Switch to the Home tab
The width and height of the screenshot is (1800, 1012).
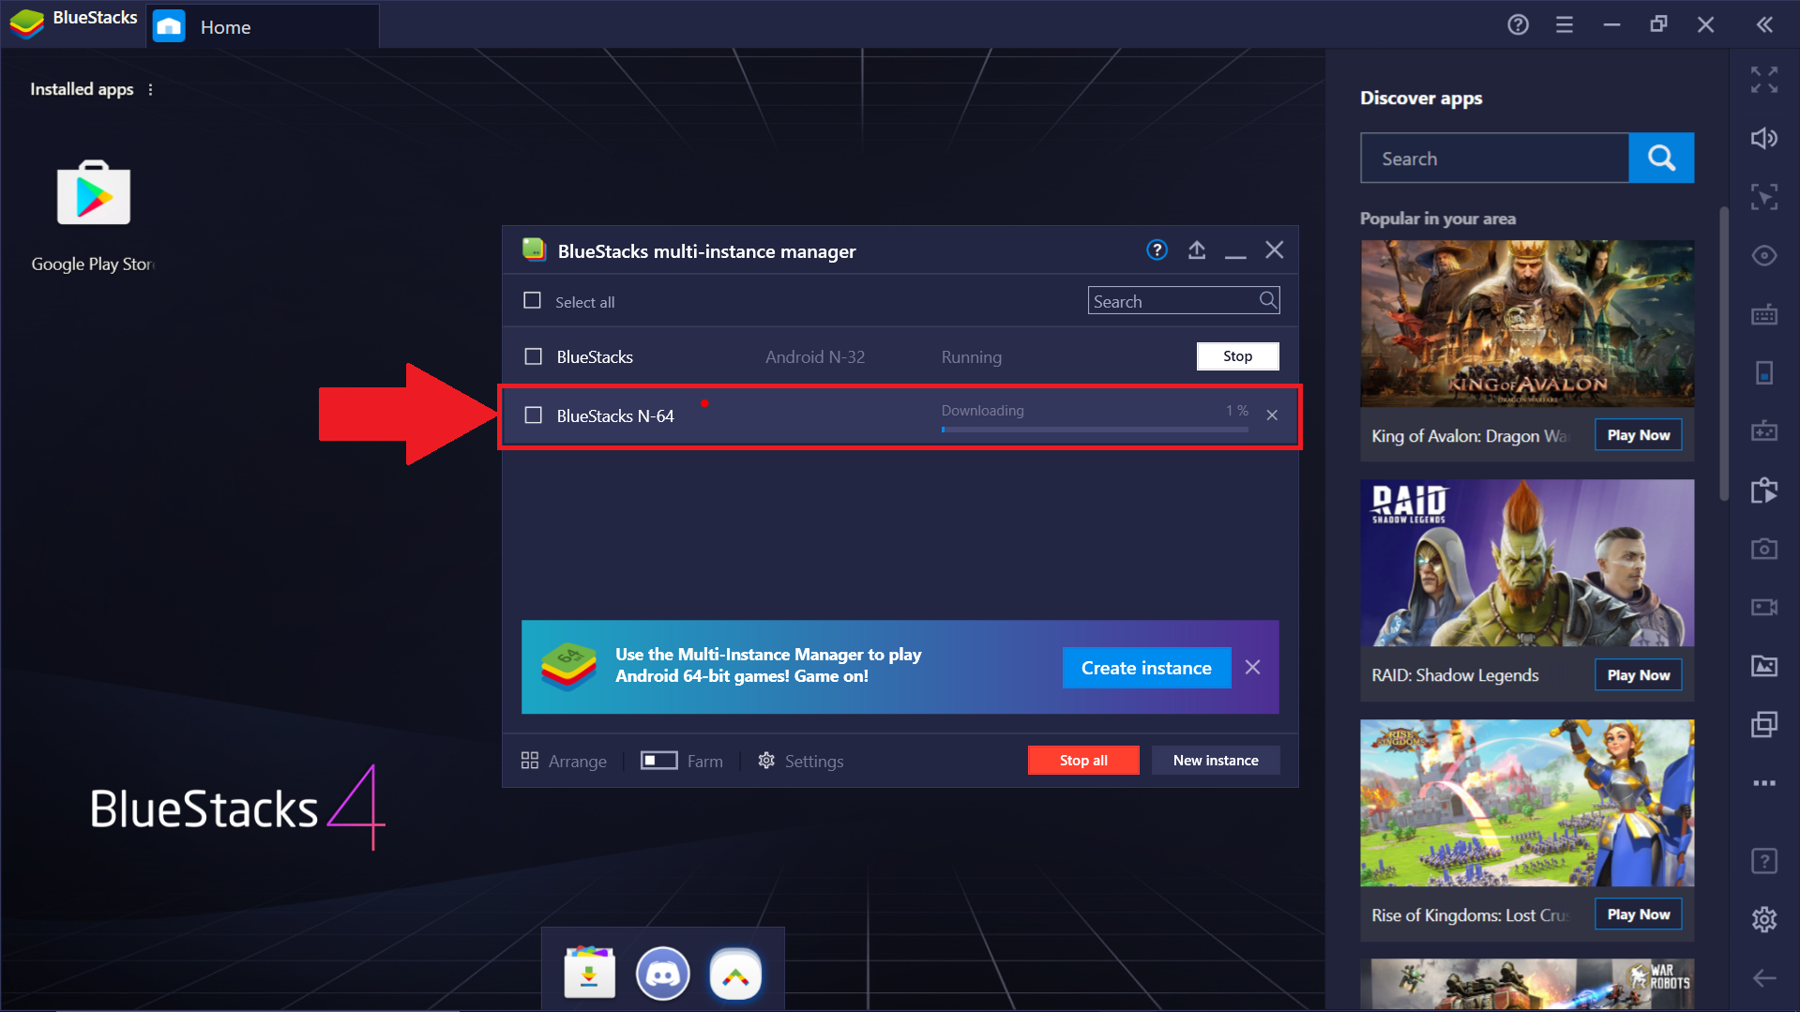[264, 26]
